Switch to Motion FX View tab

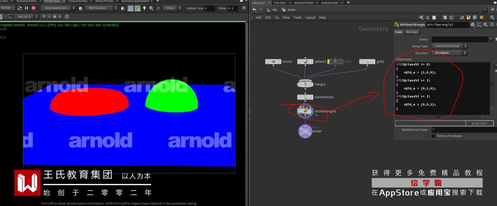(104, 1)
